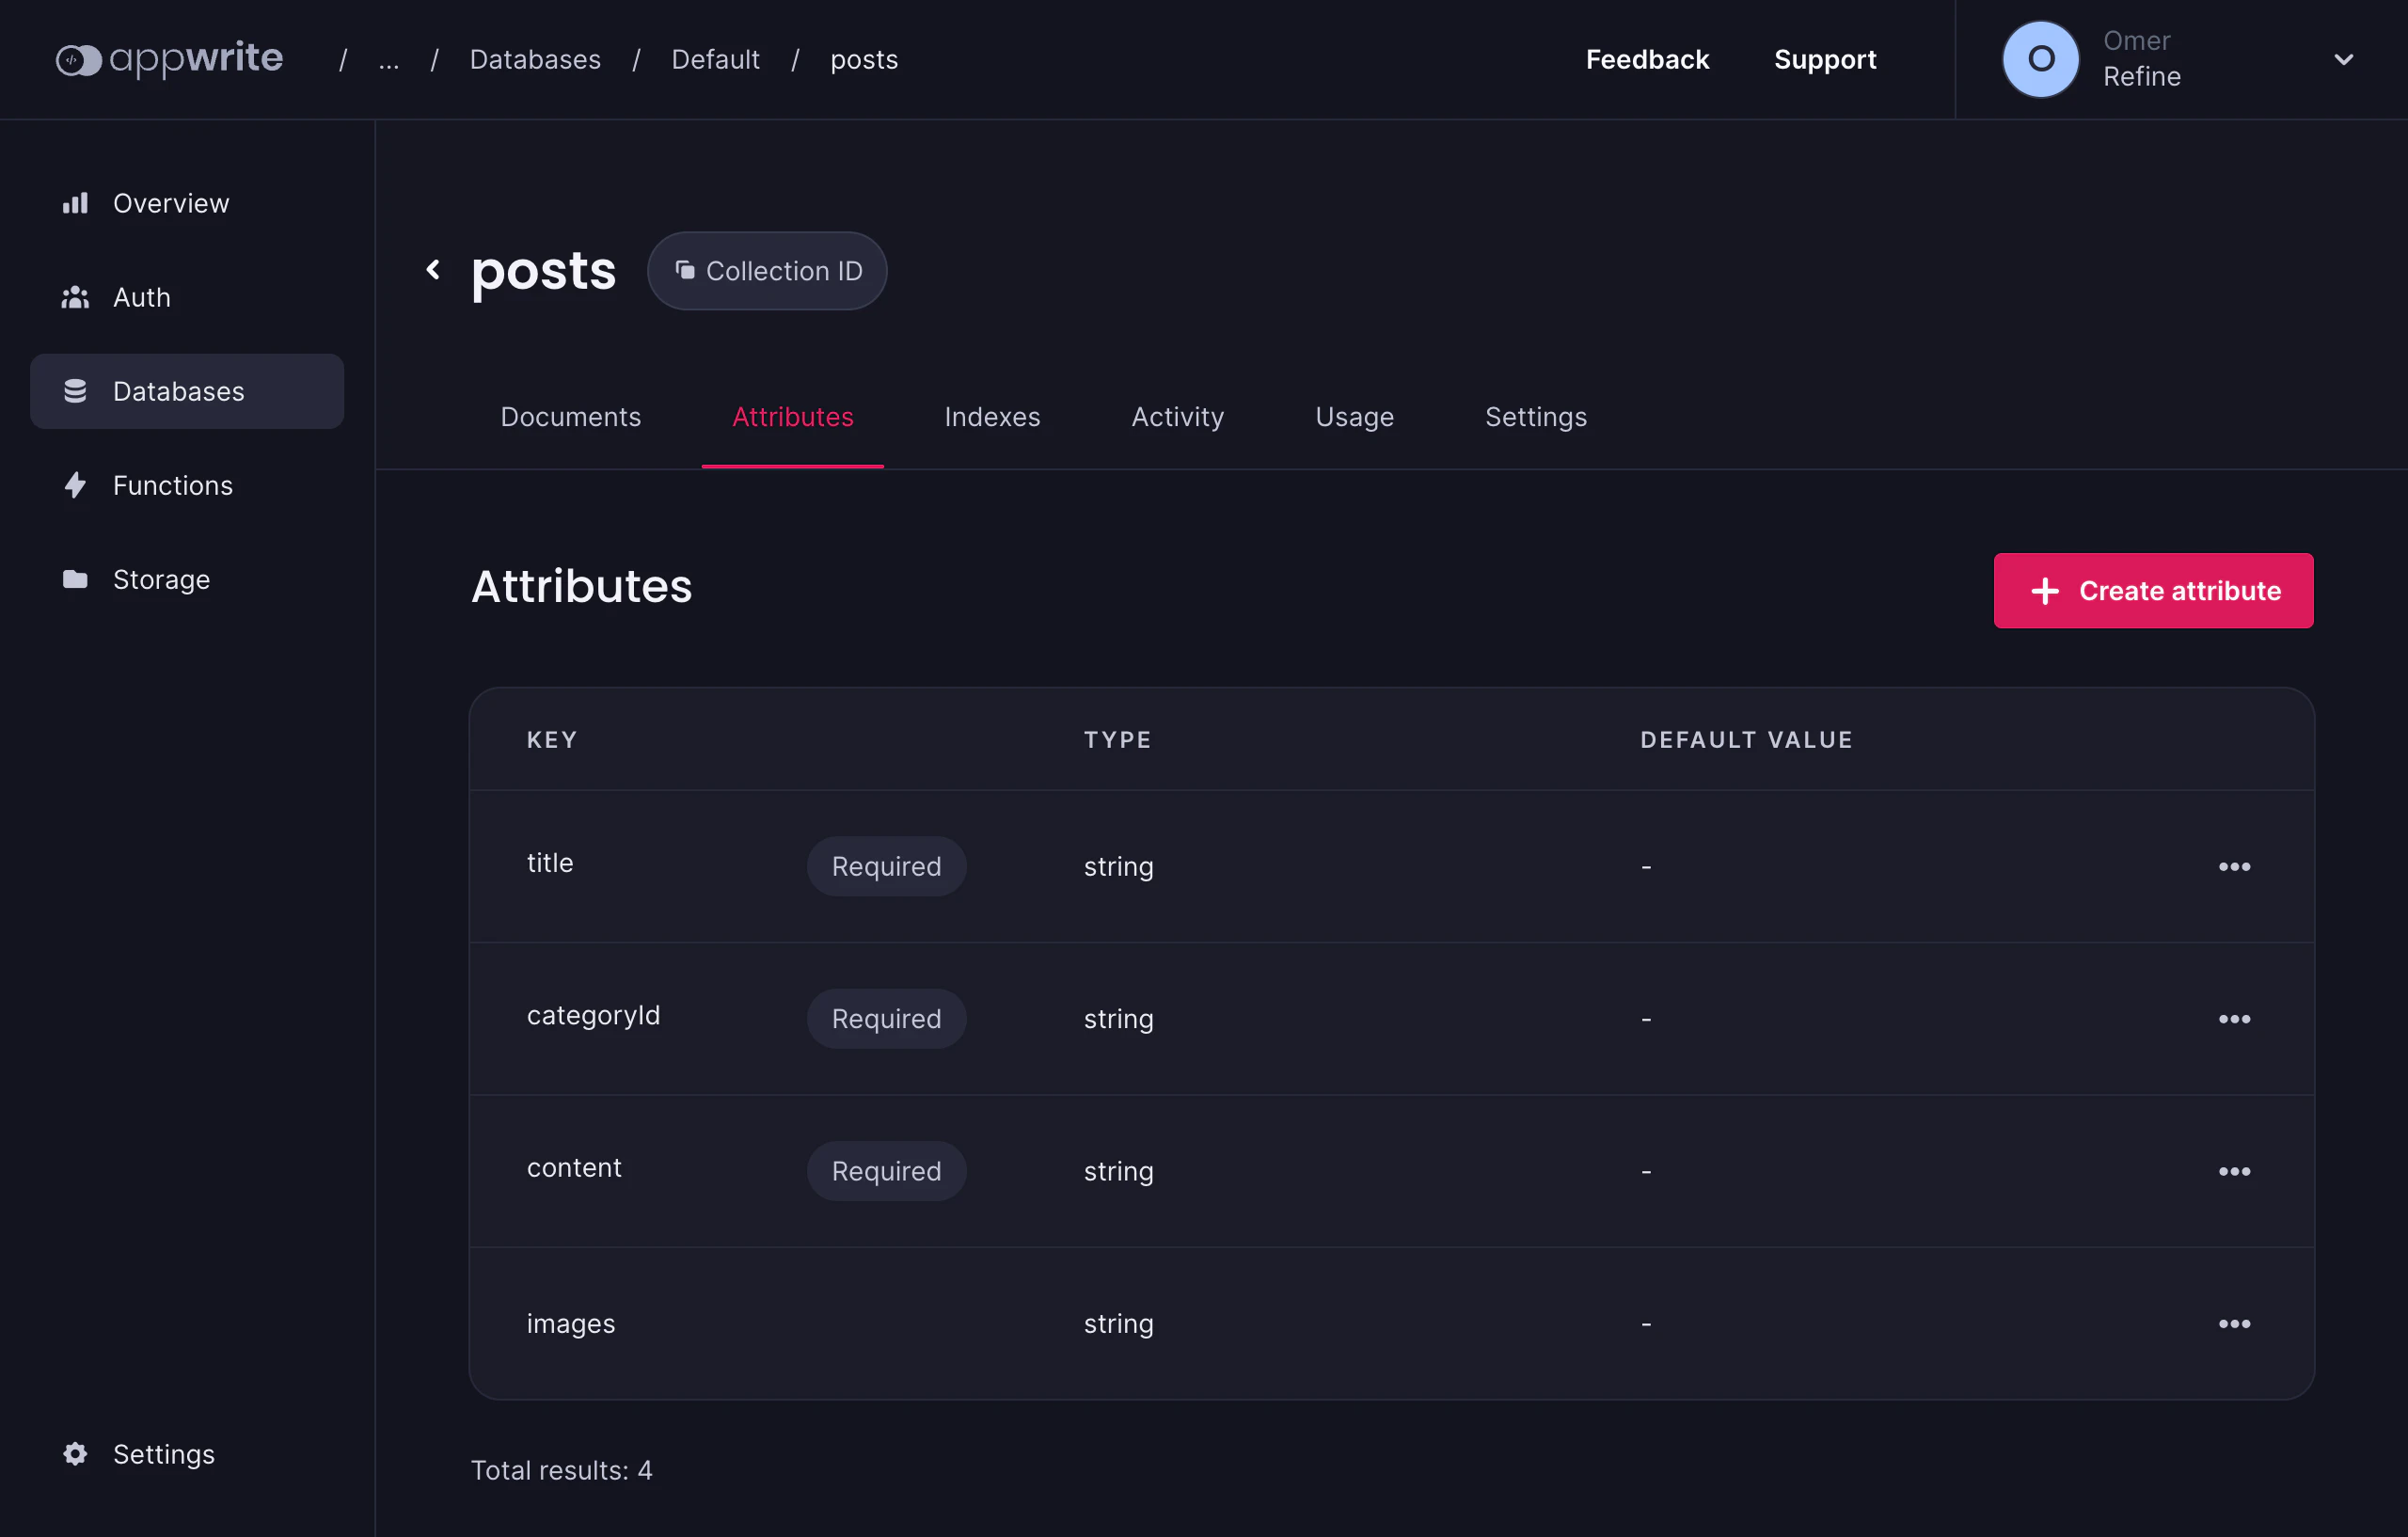Click the Appwrite logo
The image size is (2408, 1537).
pyautogui.click(x=169, y=58)
